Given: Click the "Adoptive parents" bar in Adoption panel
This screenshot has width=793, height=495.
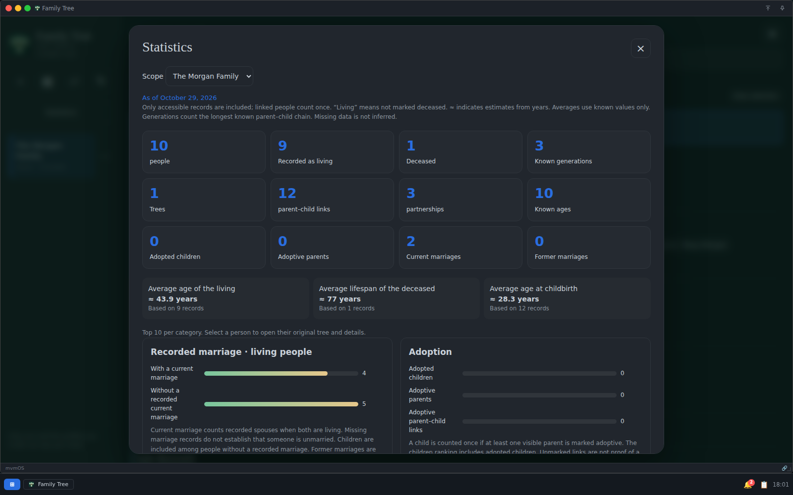Looking at the screenshot, I should click(539, 395).
